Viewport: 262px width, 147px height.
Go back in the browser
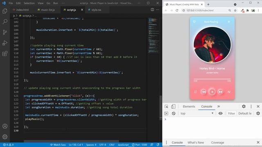coord(166,10)
